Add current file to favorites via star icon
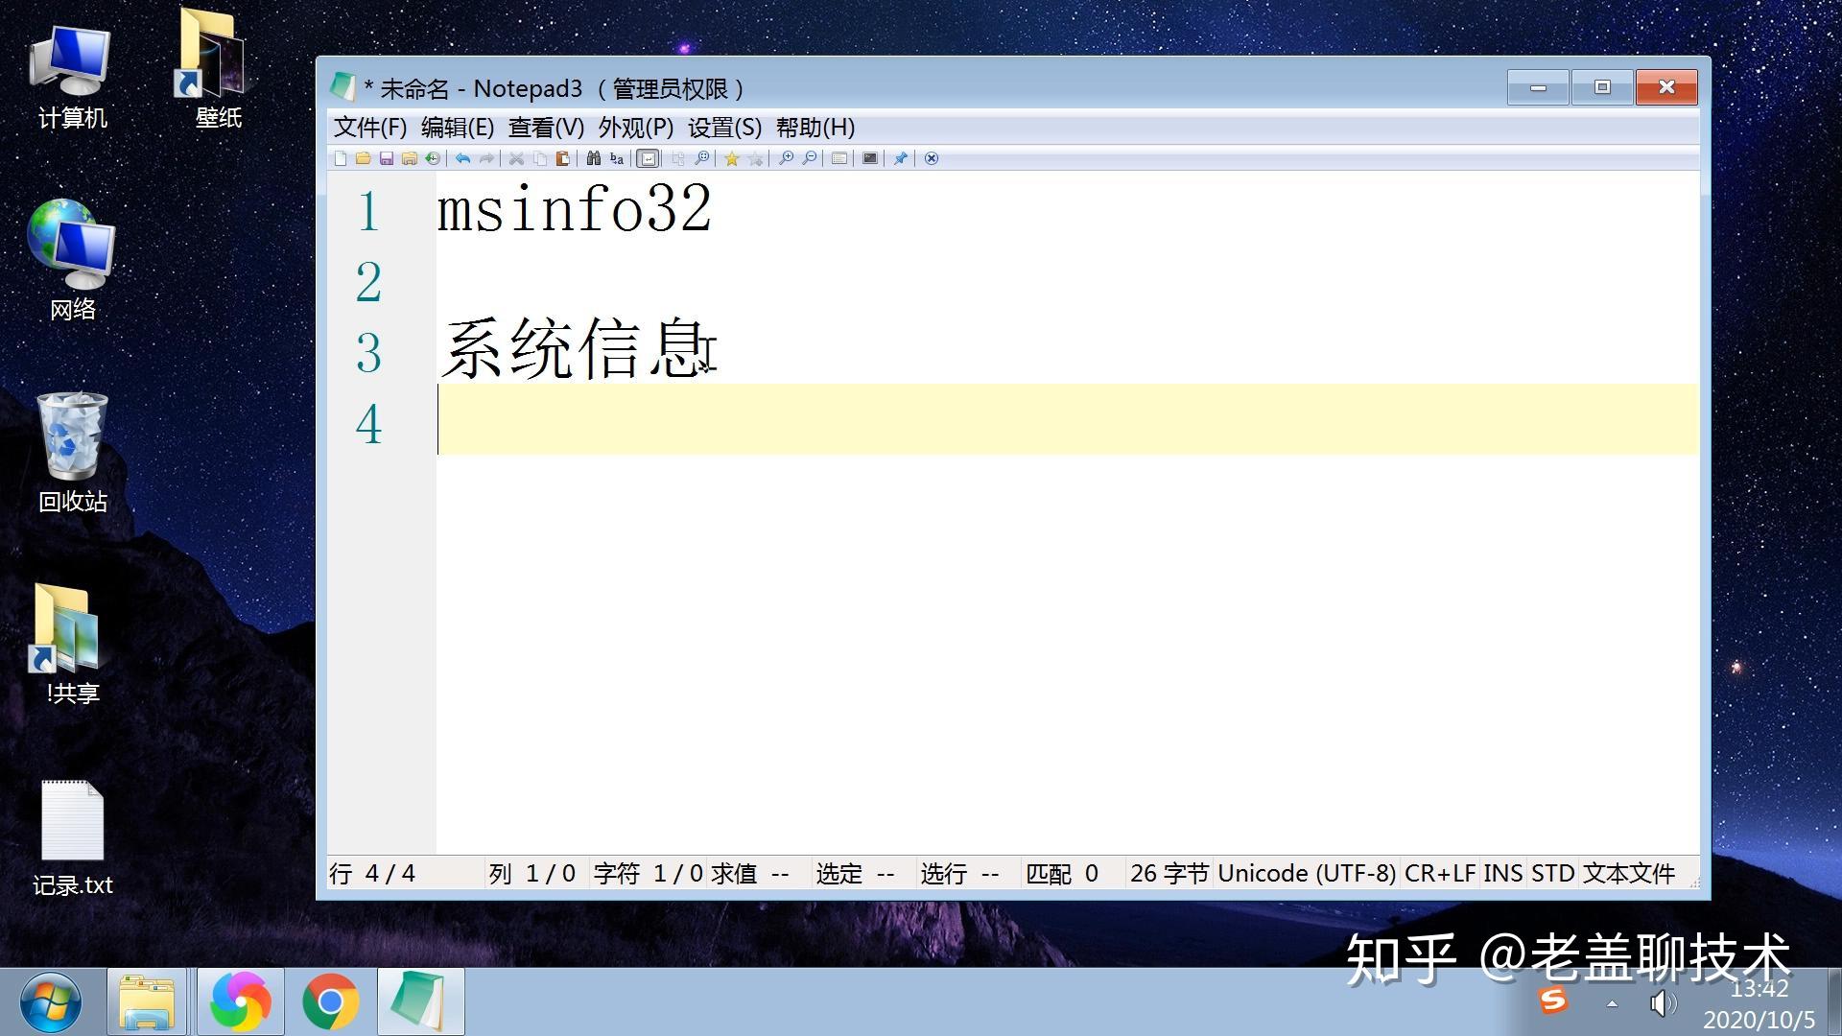Screen dimensions: 1842x1036 point(732,158)
